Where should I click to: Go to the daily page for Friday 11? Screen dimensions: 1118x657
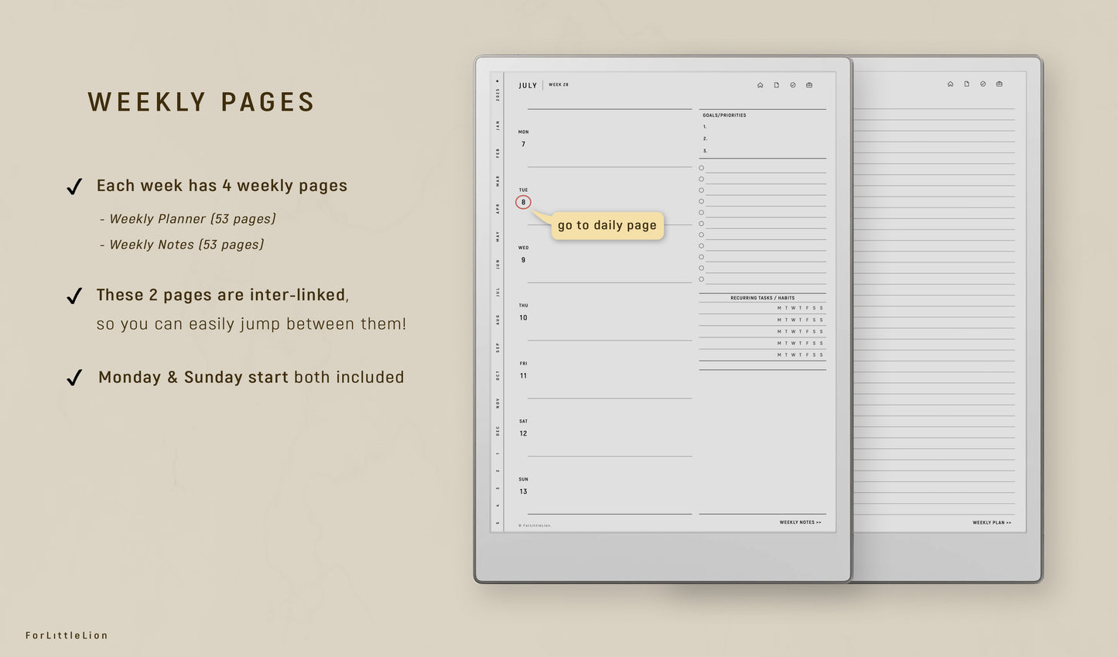pos(523,376)
